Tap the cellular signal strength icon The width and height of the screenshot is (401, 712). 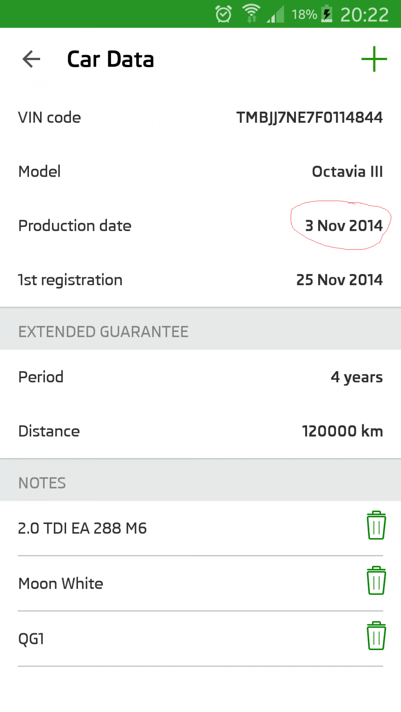click(276, 14)
